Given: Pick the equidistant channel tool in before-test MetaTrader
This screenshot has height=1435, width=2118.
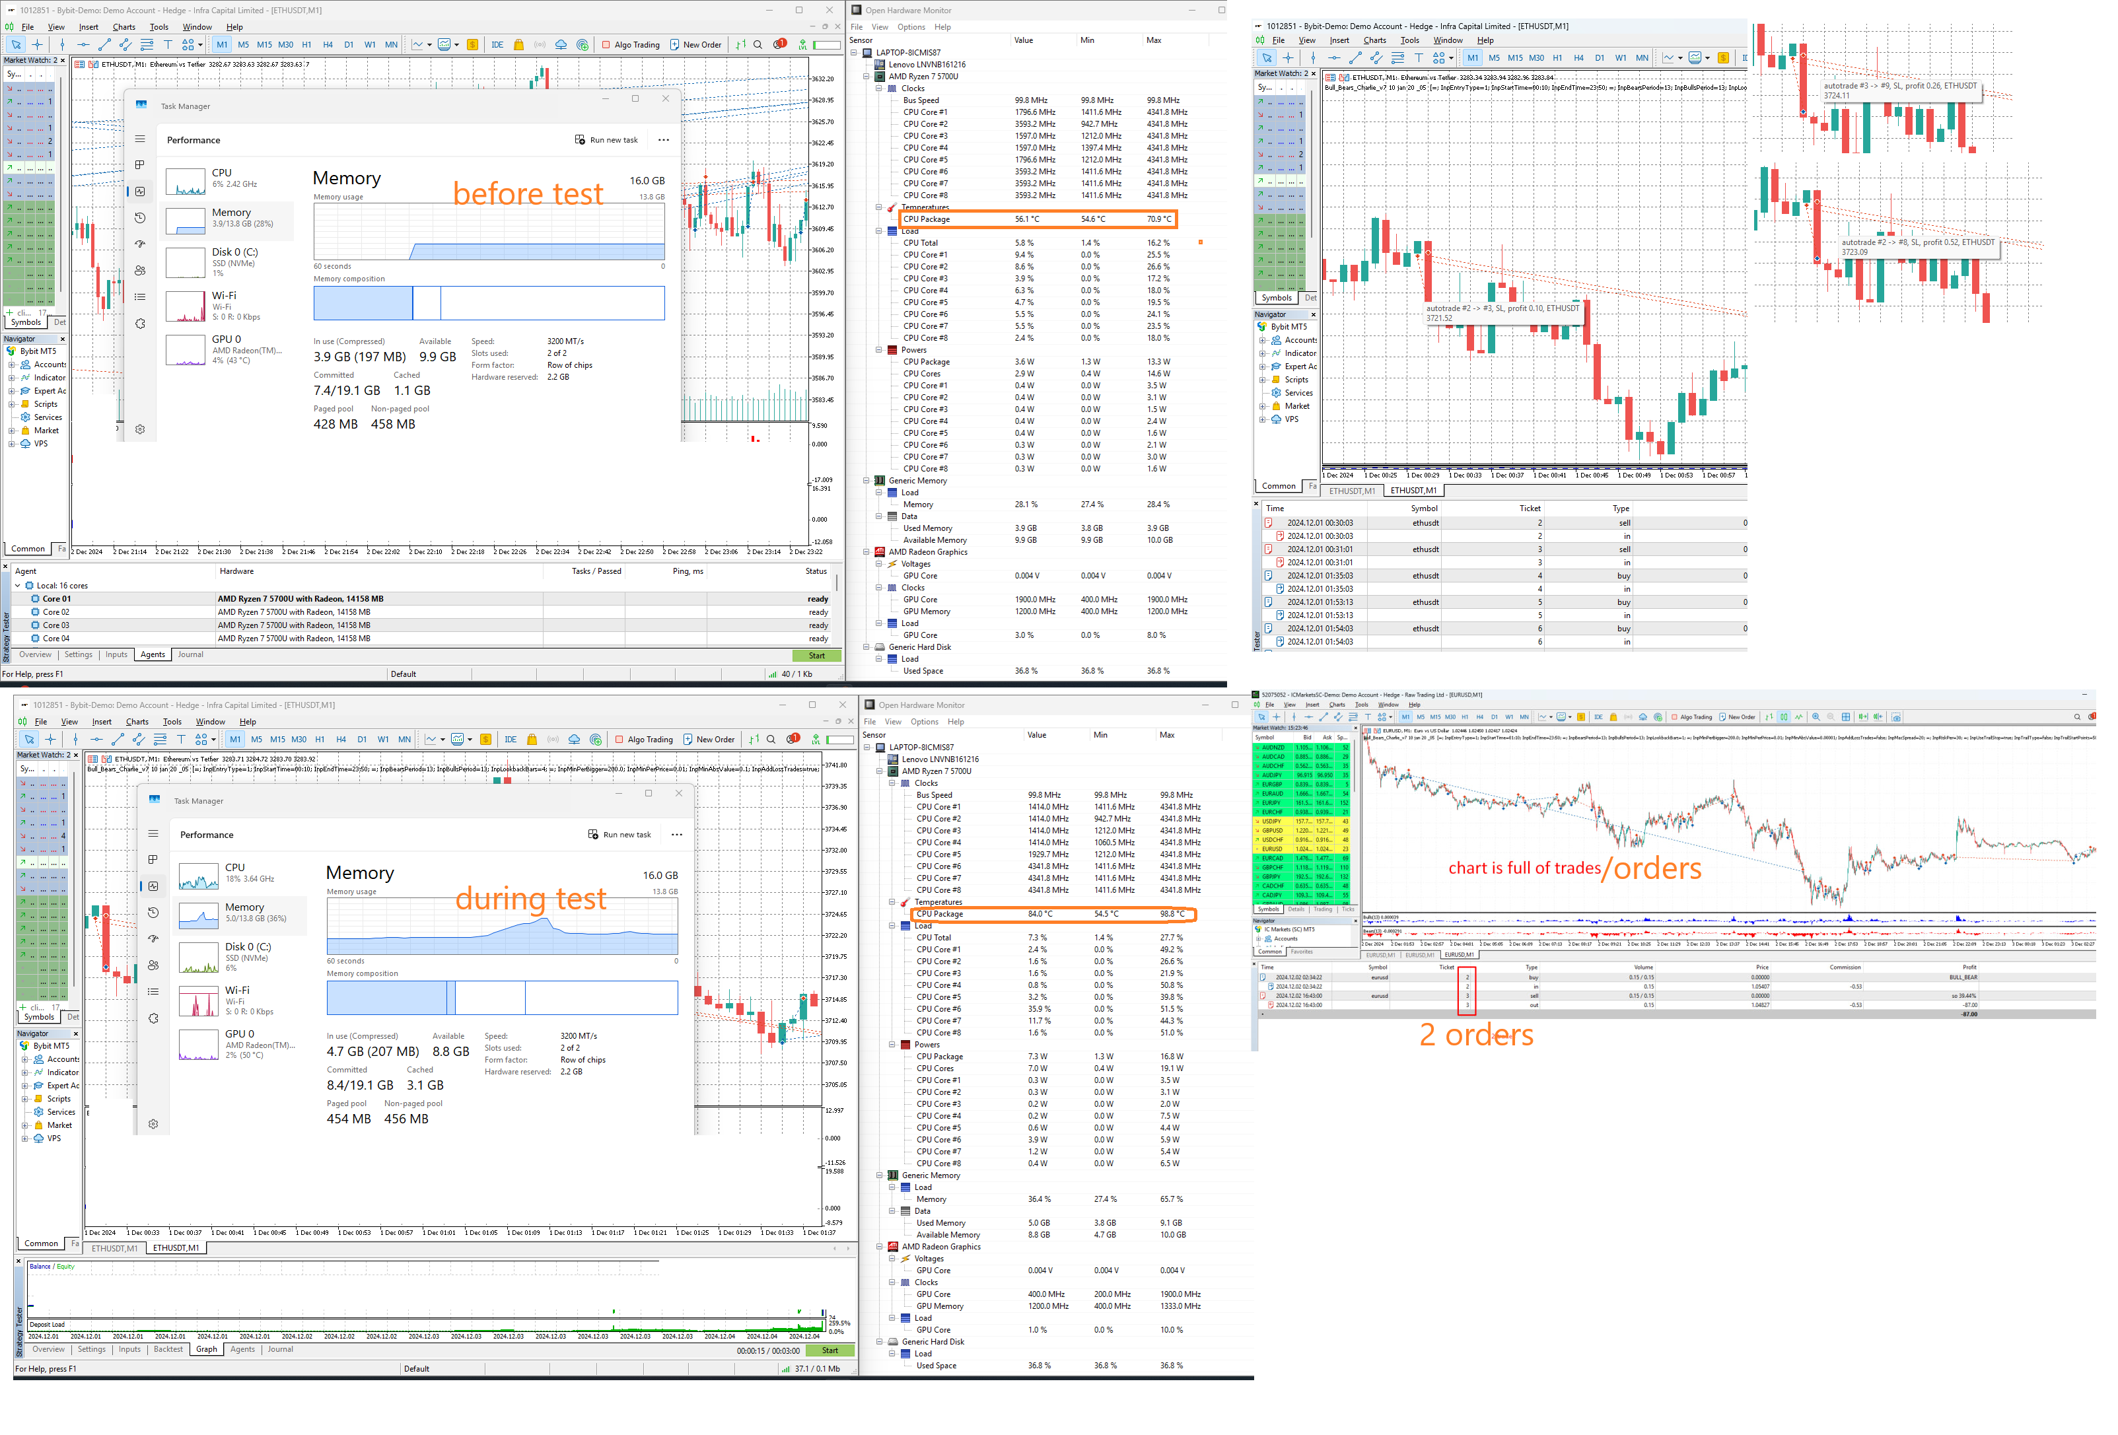Looking at the screenshot, I should (x=125, y=45).
